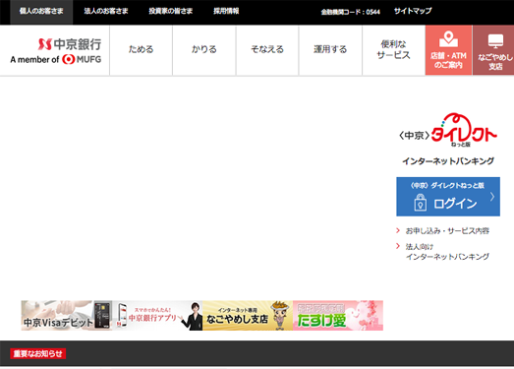Click the chevron on the ログイン button

(x=492, y=197)
